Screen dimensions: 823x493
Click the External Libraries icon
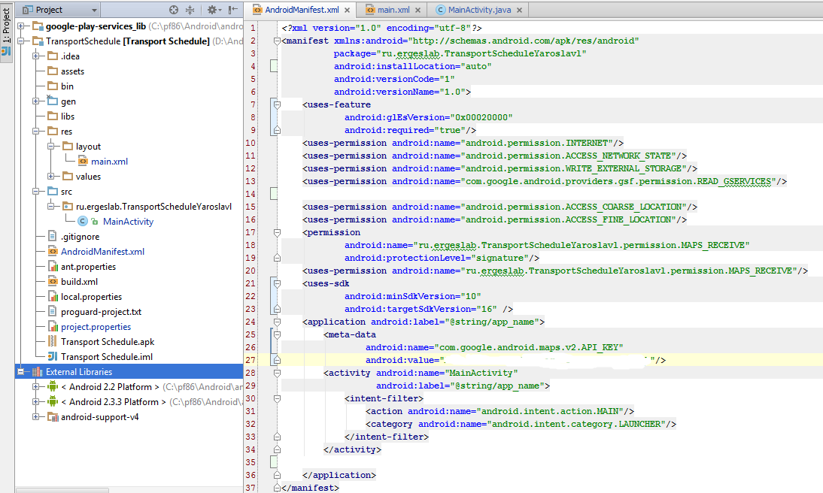37,372
